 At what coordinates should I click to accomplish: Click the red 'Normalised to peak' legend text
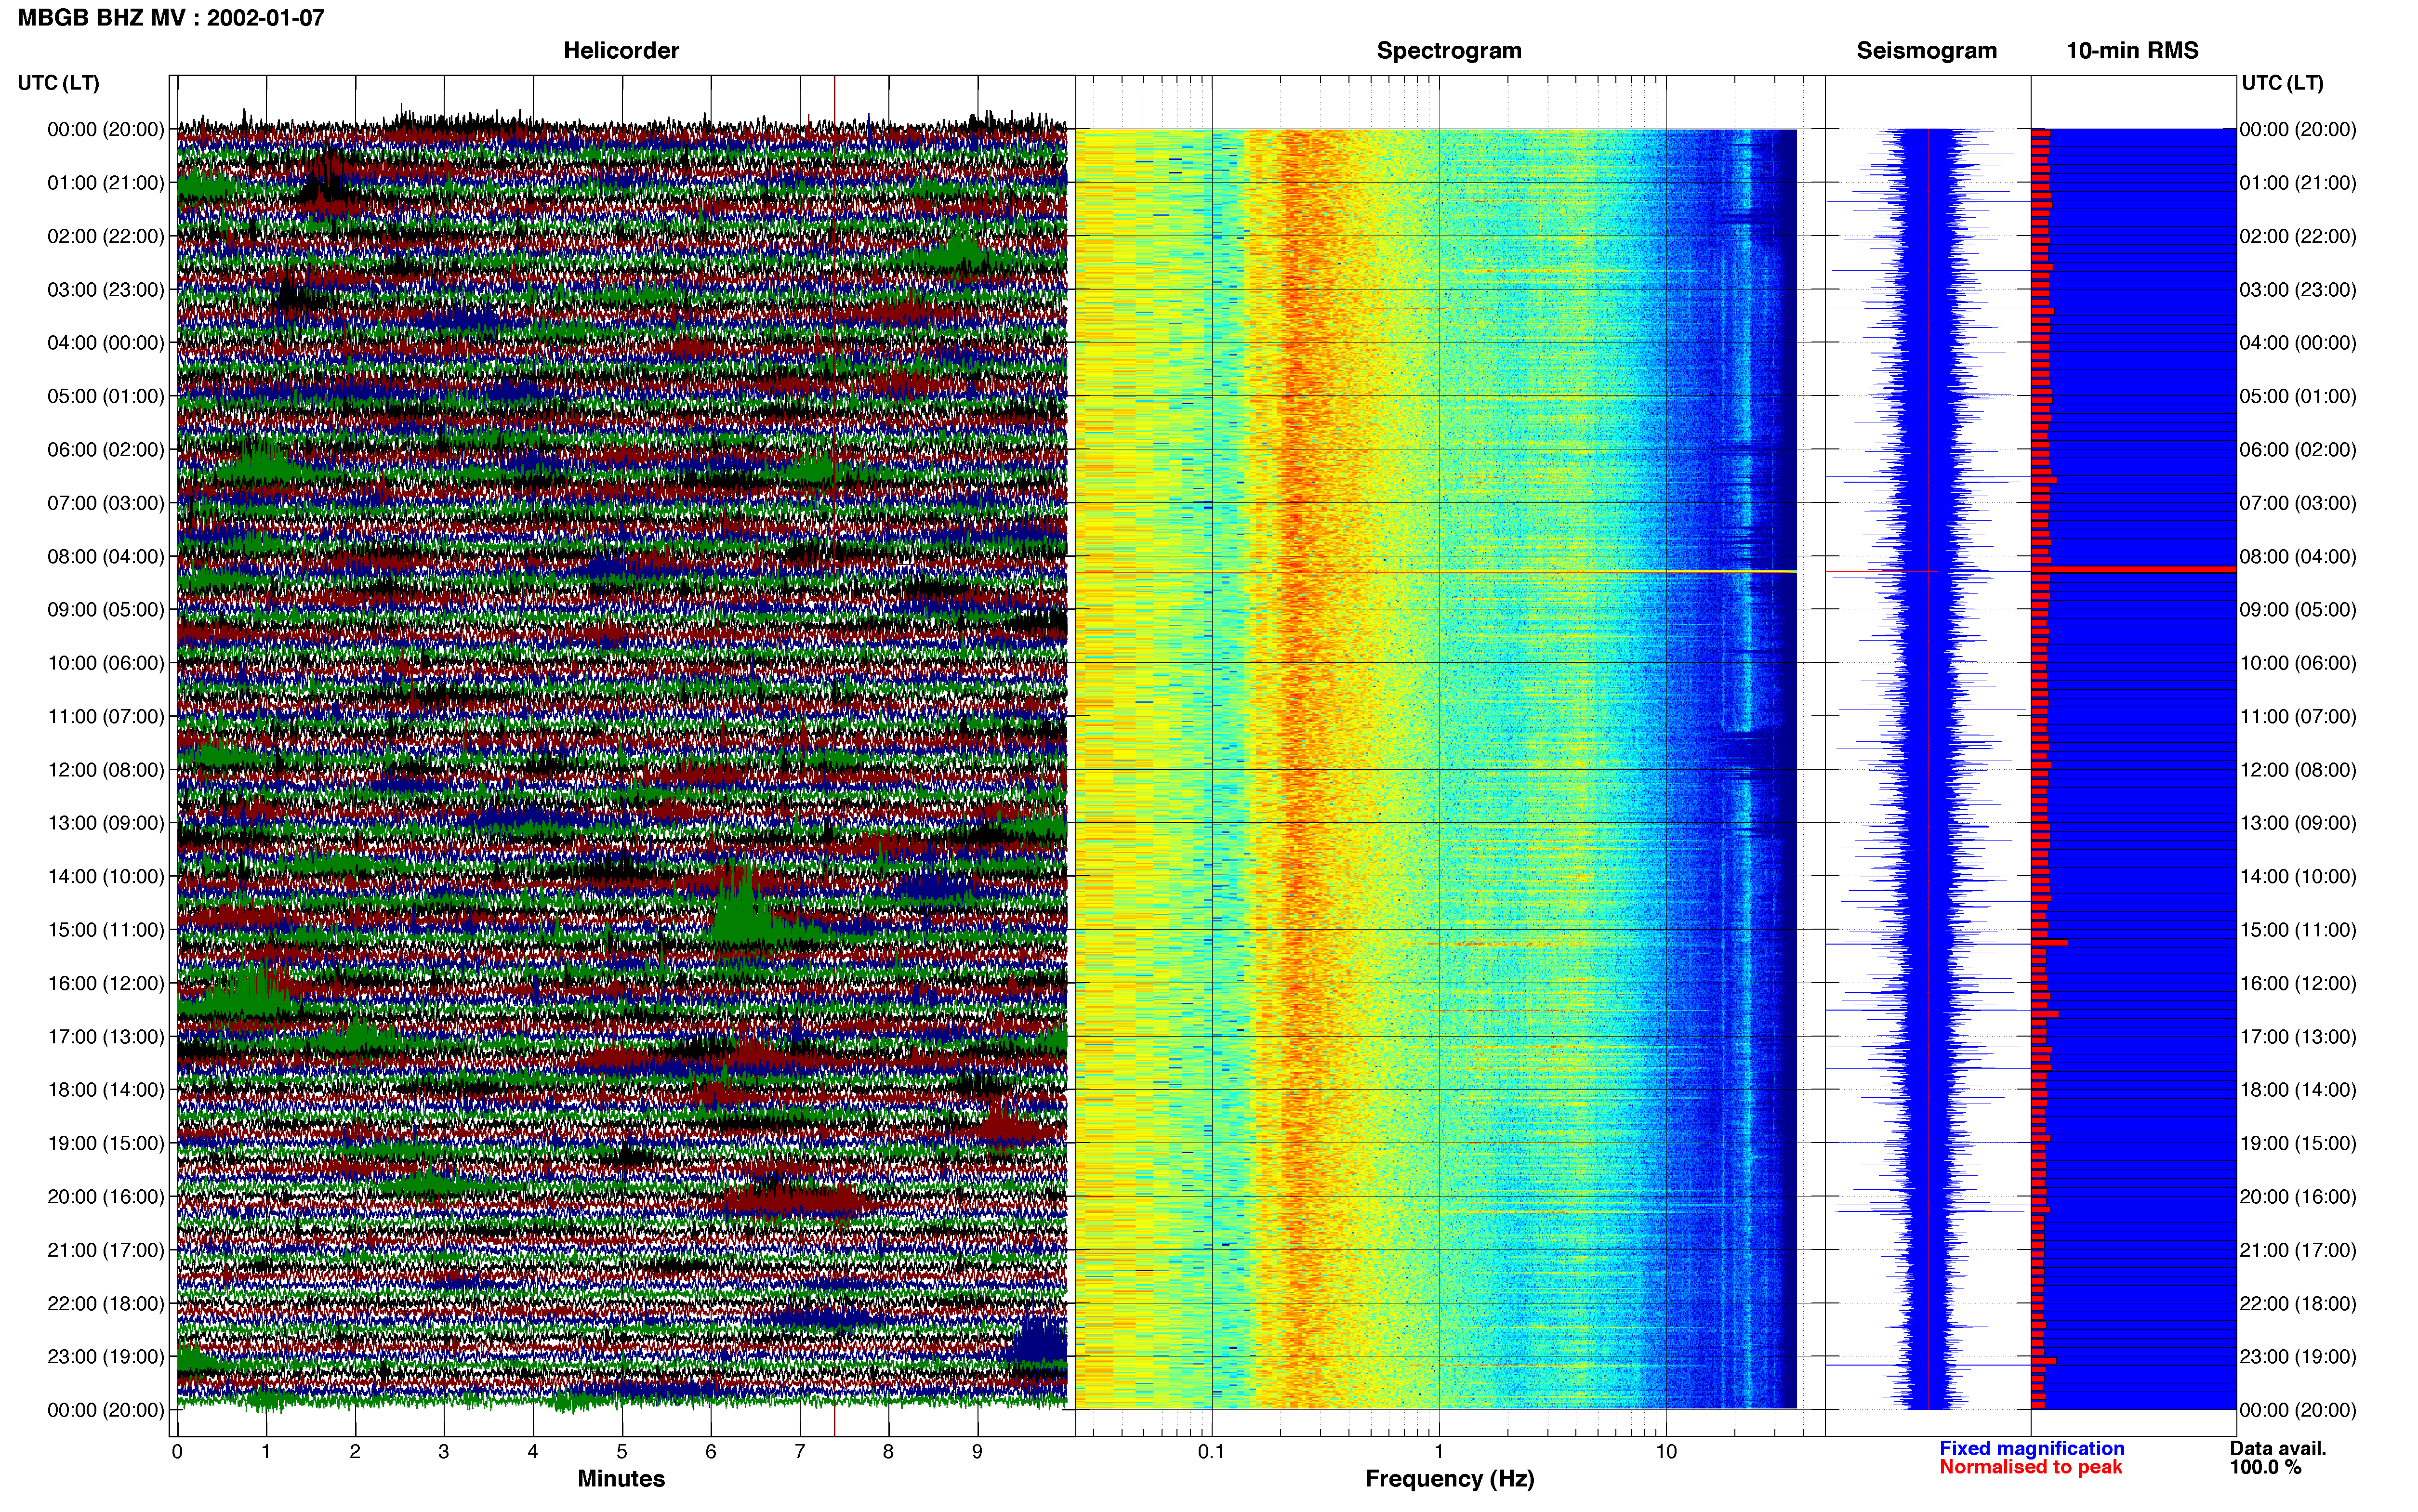point(2030,1467)
